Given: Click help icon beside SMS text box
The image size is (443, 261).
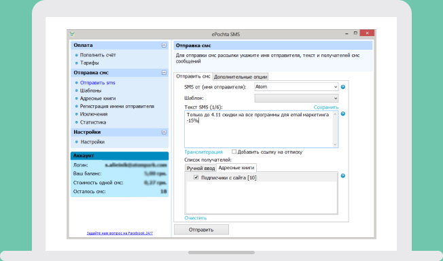Looking at the screenshot, I should tap(343, 114).
